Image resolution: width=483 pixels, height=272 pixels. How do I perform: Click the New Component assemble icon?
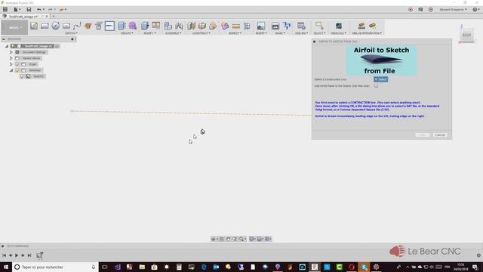click(168, 26)
